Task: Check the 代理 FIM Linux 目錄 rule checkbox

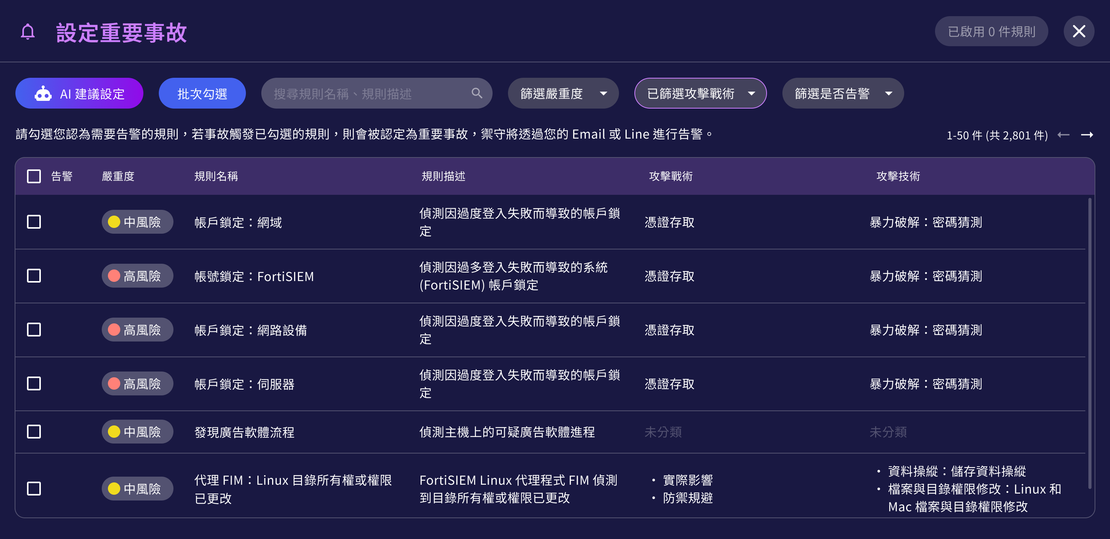Action: (x=34, y=488)
